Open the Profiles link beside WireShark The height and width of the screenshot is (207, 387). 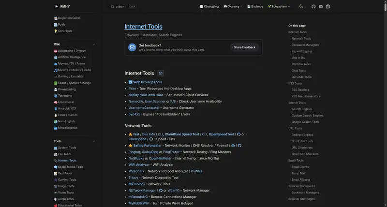[x=196, y=171]
